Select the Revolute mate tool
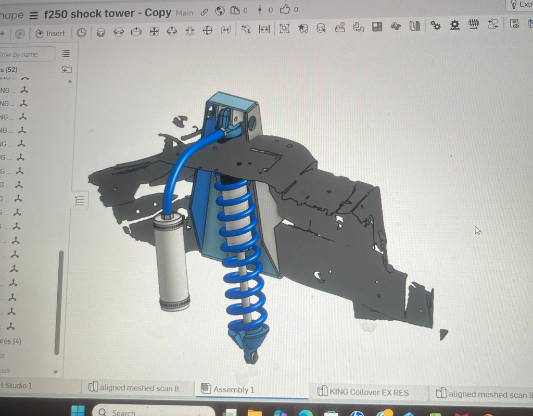533x416 pixels. coord(119,32)
